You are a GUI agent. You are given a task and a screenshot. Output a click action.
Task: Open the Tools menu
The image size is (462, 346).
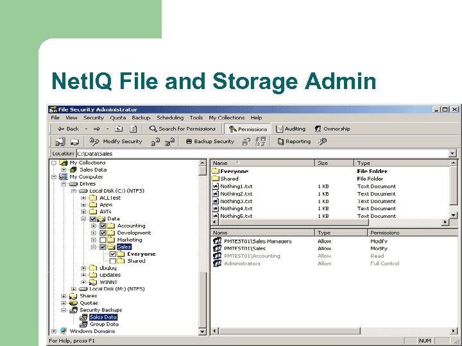pos(196,118)
